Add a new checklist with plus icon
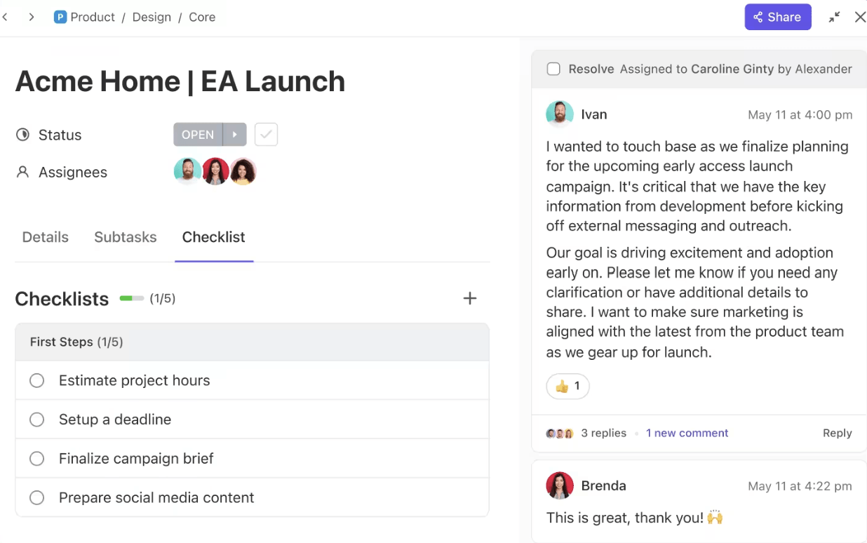 [x=470, y=298]
